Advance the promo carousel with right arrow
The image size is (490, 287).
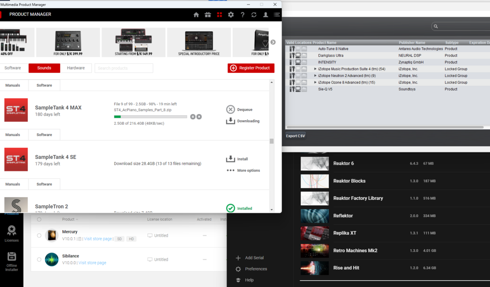point(273,42)
